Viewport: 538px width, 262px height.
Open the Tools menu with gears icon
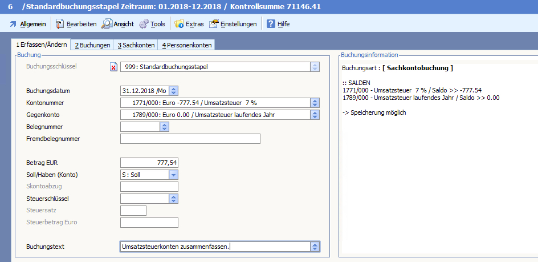(x=152, y=24)
